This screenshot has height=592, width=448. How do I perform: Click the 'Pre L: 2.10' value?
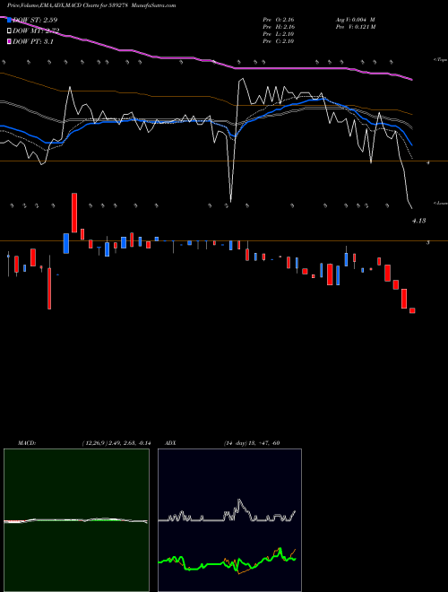point(279,34)
